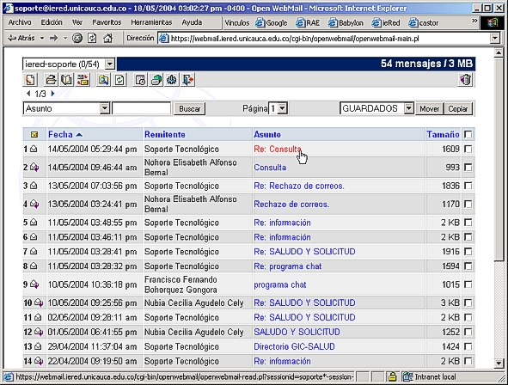This screenshot has width=508, height=385.
Task: Check the box for message 3 Re: Rechazo de correos
Action: (468, 186)
